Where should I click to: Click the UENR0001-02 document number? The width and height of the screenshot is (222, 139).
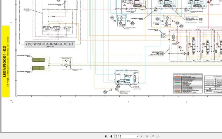(4, 61)
